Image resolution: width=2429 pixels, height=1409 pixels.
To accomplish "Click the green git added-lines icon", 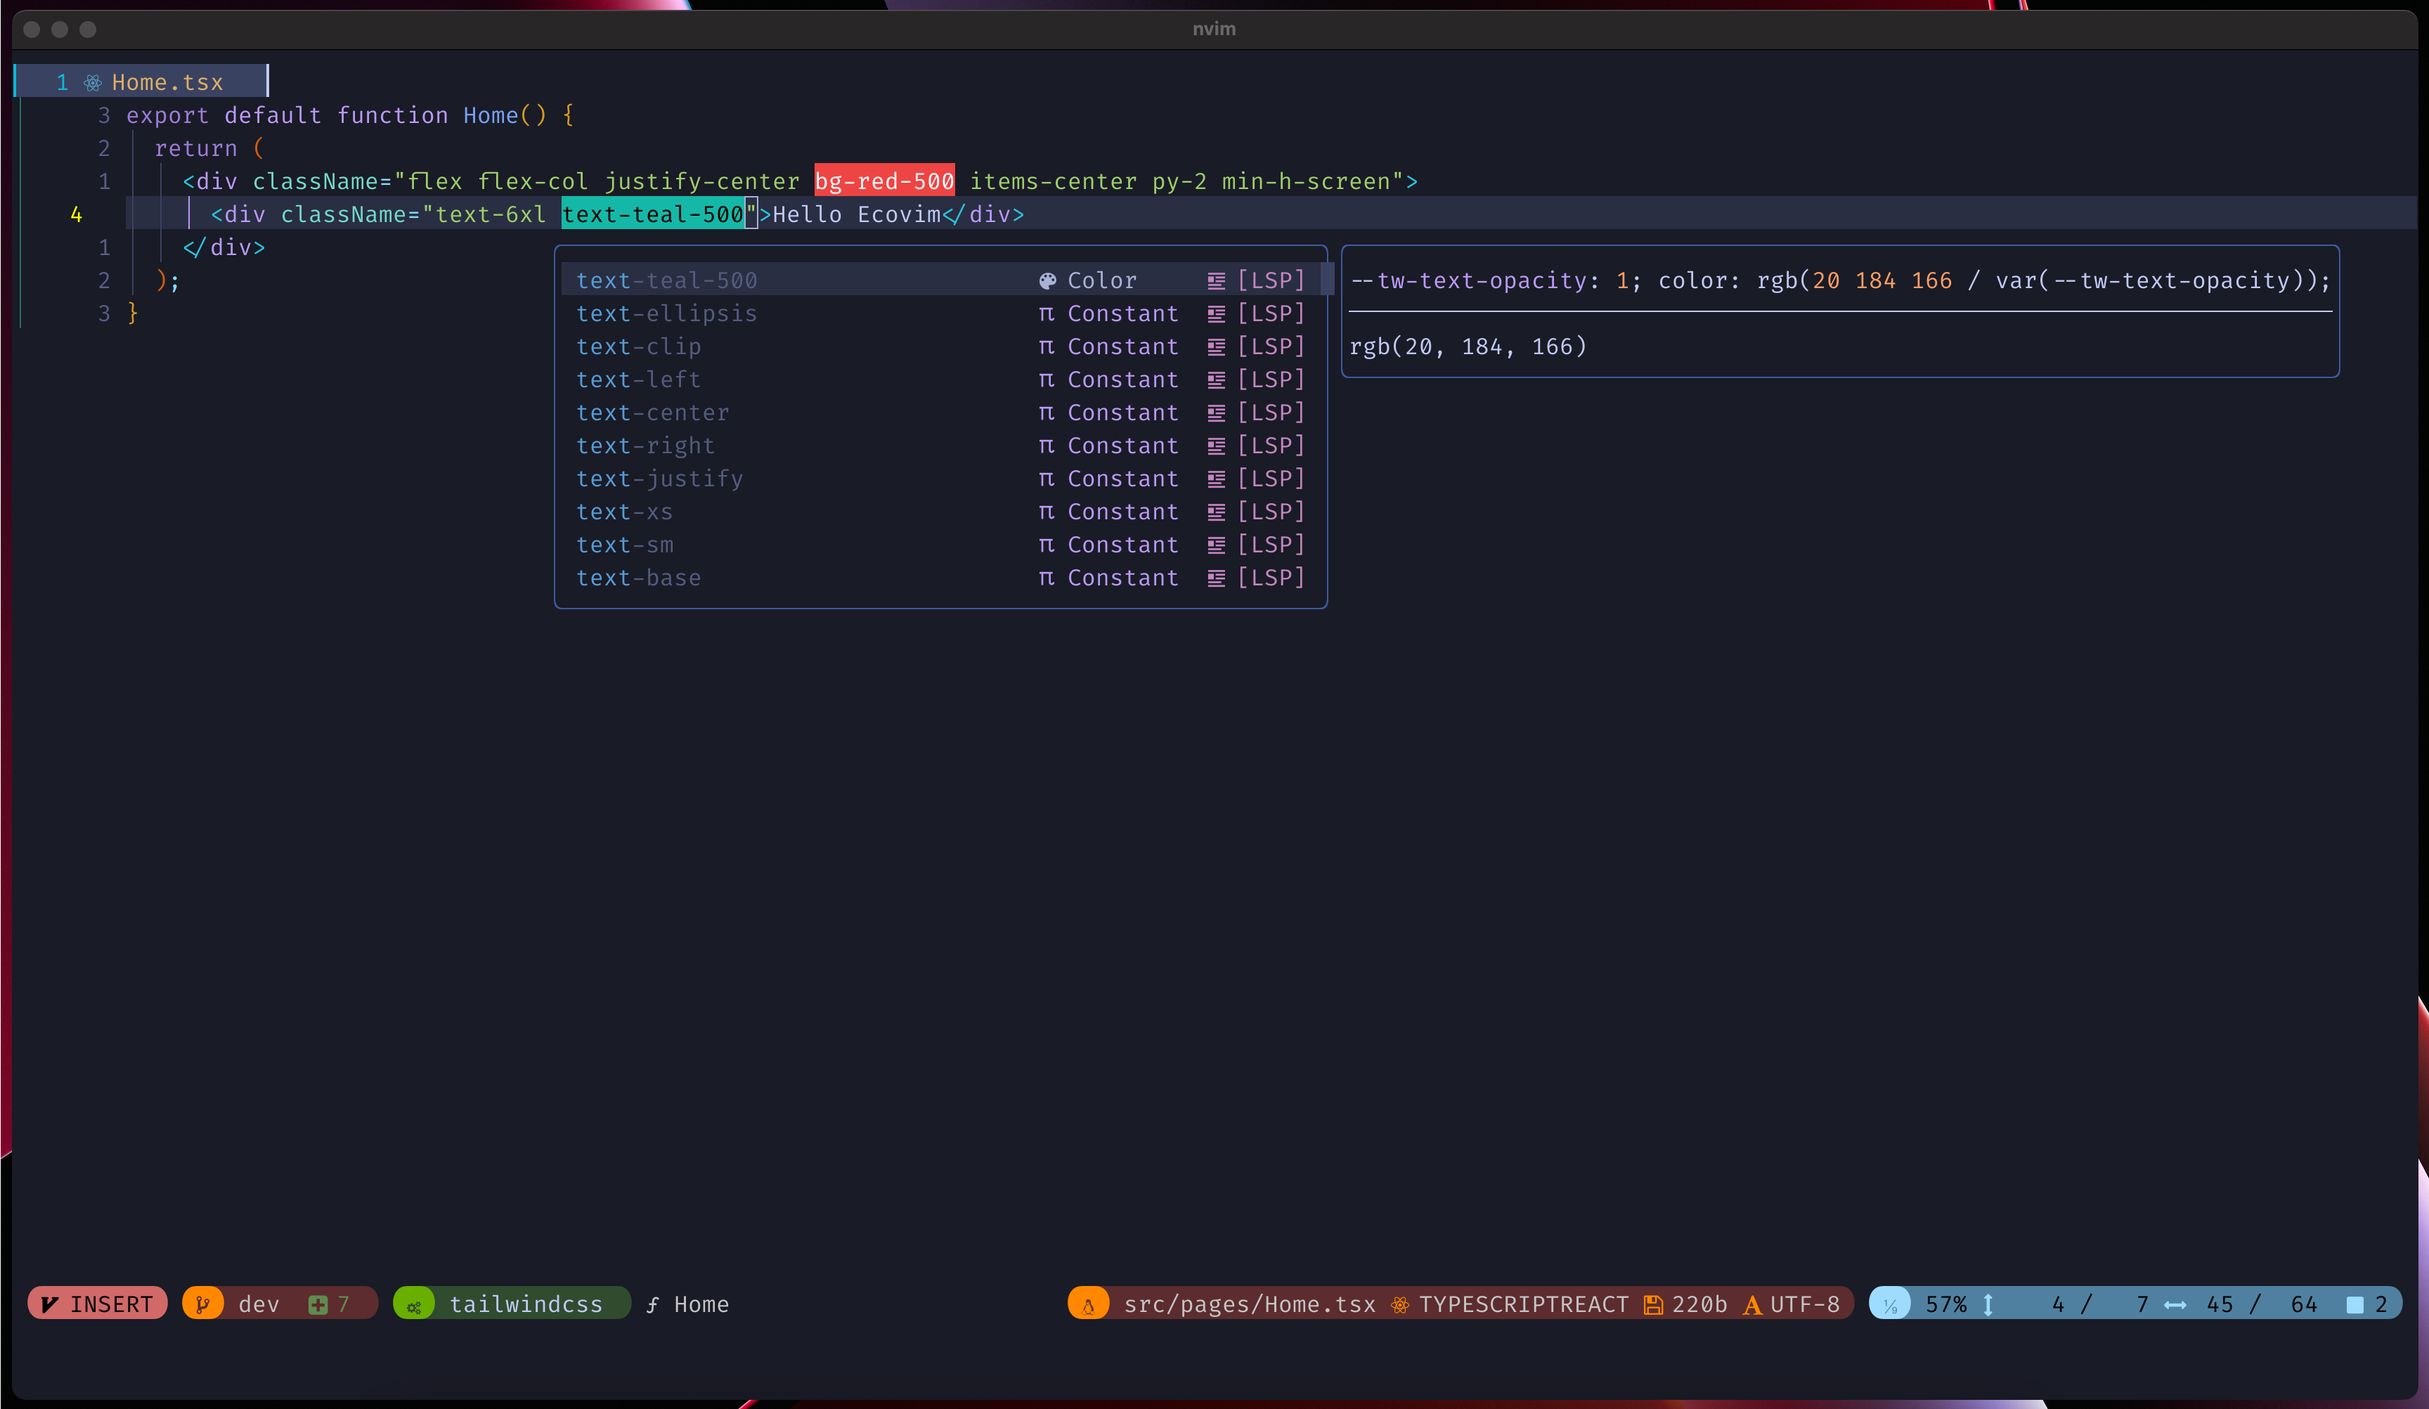I will click(317, 1304).
